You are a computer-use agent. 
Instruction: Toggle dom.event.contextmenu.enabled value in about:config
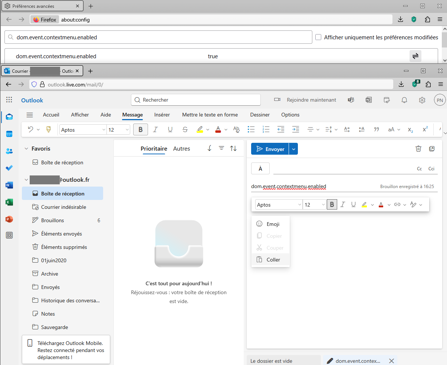(415, 56)
